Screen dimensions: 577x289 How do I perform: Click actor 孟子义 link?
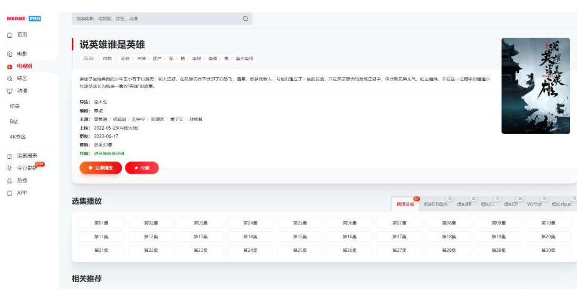(x=176, y=119)
